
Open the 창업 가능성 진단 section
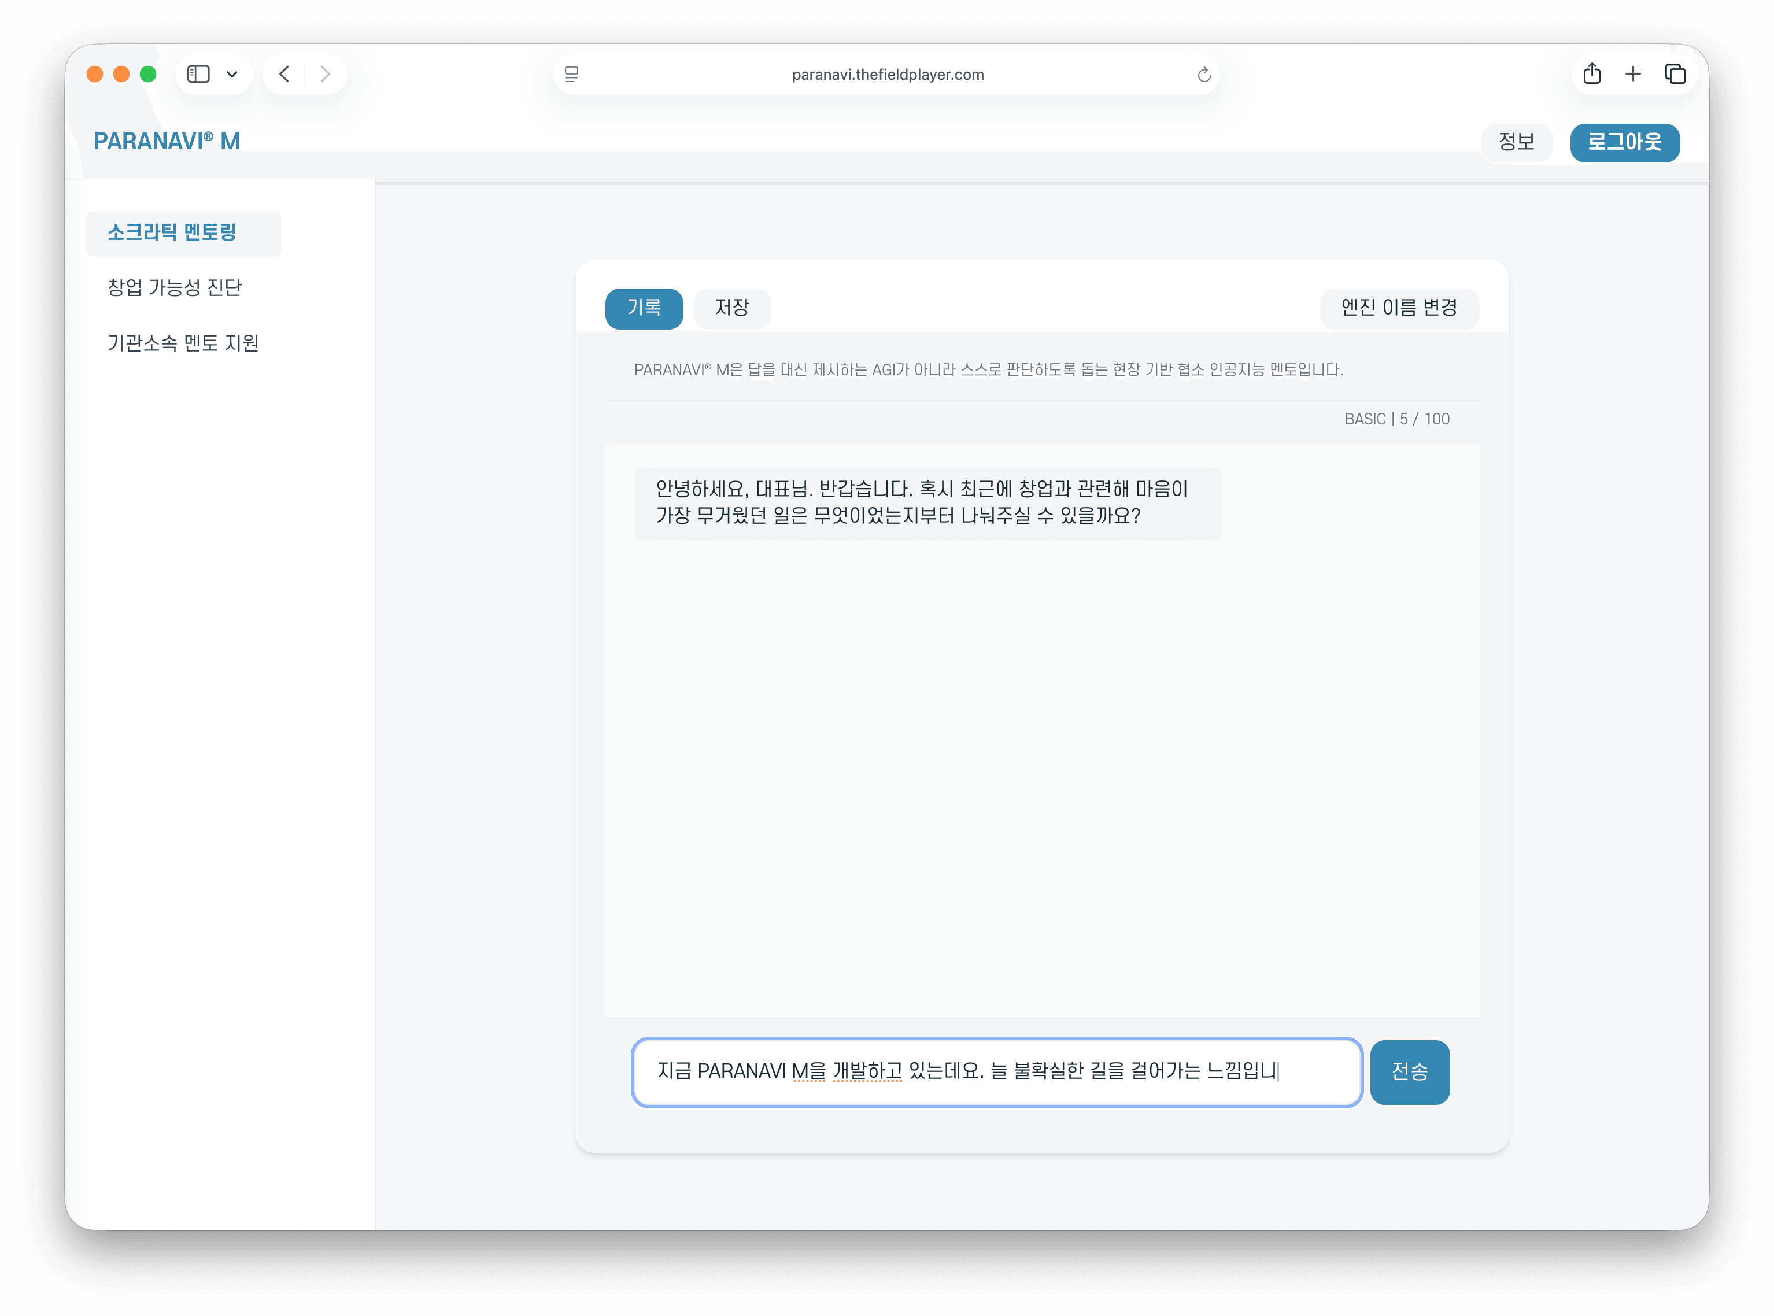click(175, 287)
